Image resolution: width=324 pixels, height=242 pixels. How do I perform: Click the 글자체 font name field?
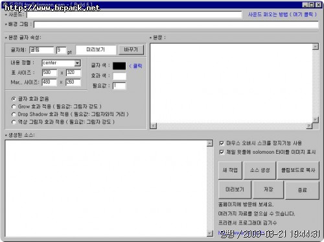(41, 50)
